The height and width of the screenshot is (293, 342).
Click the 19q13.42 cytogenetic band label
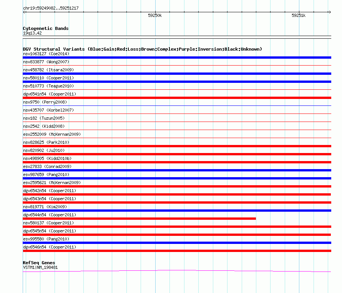[x=32, y=33]
